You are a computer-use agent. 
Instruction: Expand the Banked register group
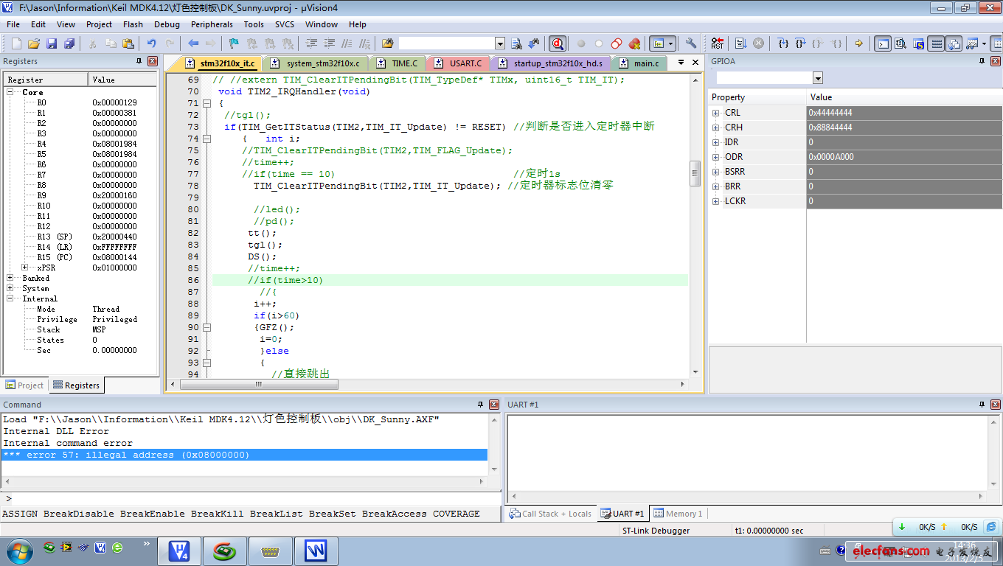point(11,278)
